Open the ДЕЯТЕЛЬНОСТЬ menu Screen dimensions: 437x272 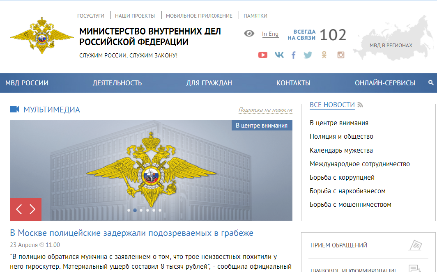117,83
